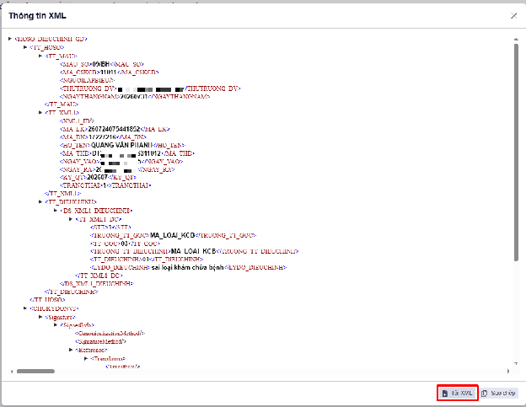Viewport: 526px width, 407px height.
Task: Click the MA_CSKCB line
Action: 110,72
